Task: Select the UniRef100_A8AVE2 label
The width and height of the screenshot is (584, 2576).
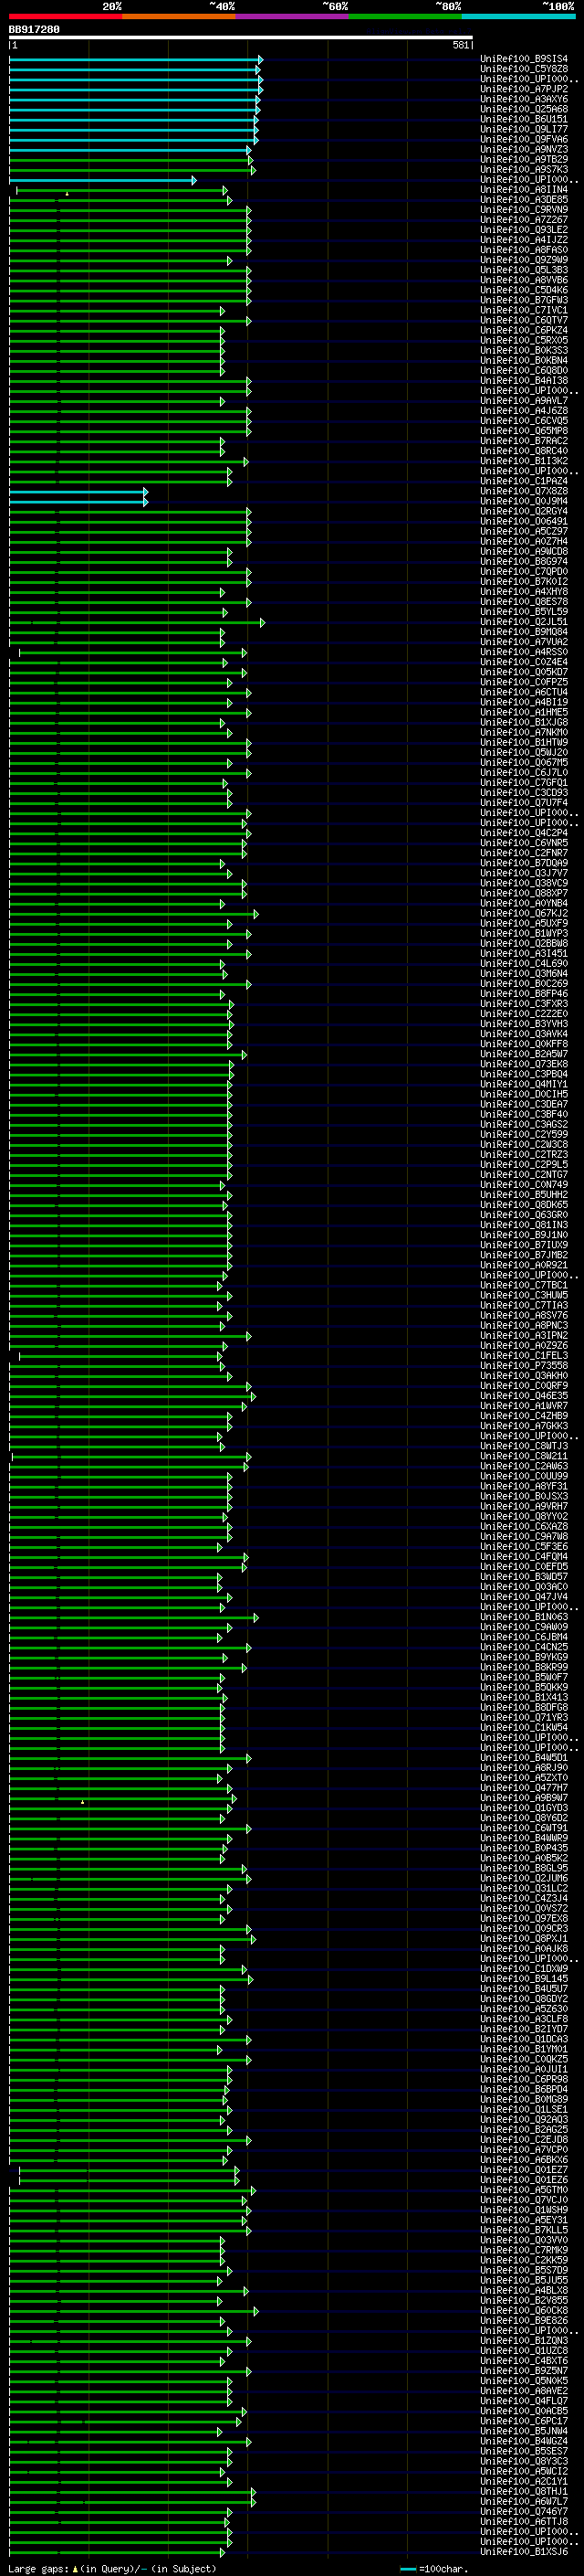Action: pos(524,2391)
